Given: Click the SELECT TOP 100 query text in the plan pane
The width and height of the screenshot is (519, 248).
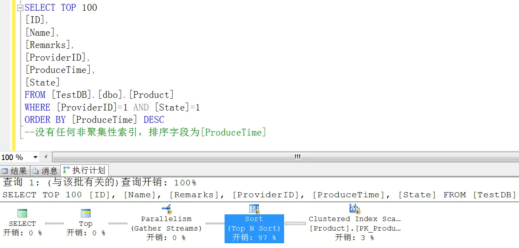Looking at the screenshot, I should 259,195.
